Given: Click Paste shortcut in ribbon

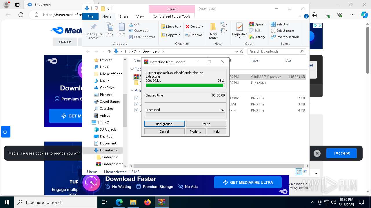Looking at the screenshot, I should pos(142,37).
